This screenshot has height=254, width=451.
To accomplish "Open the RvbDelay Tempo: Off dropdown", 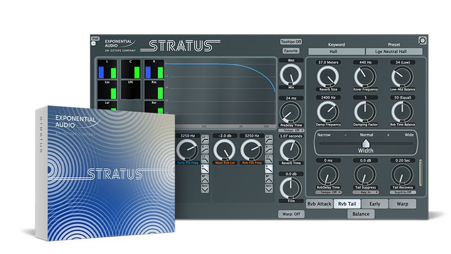I will (328, 192).
